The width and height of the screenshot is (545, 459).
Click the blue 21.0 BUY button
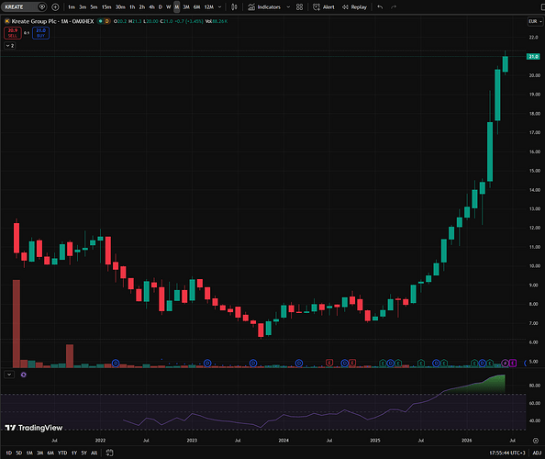40,33
